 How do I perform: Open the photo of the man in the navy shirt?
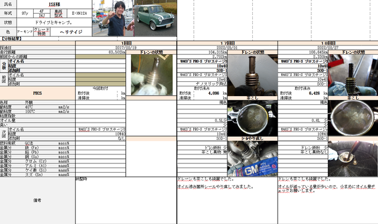(x=113, y=18)
